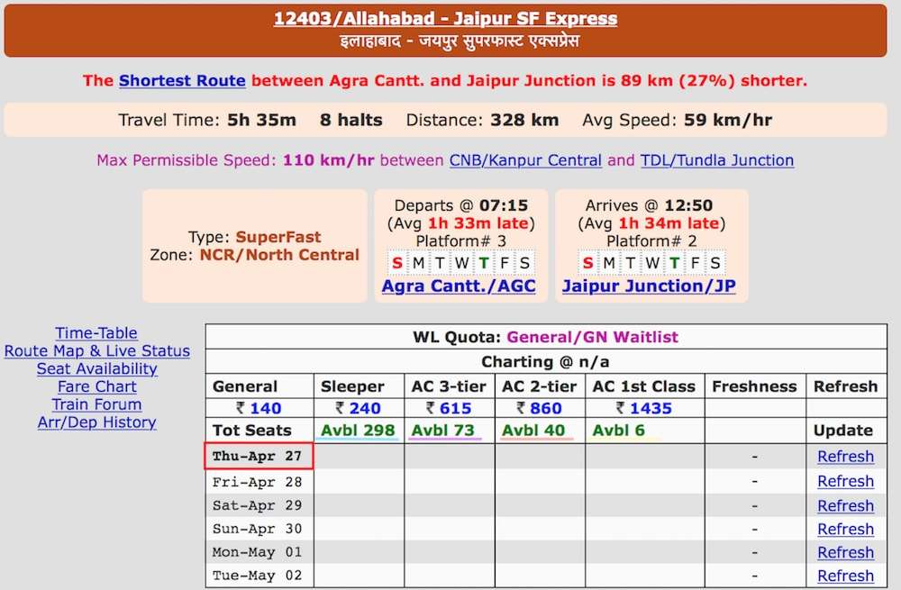
Task: Click General fare ₹ 140
Action: tap(259, 408)
